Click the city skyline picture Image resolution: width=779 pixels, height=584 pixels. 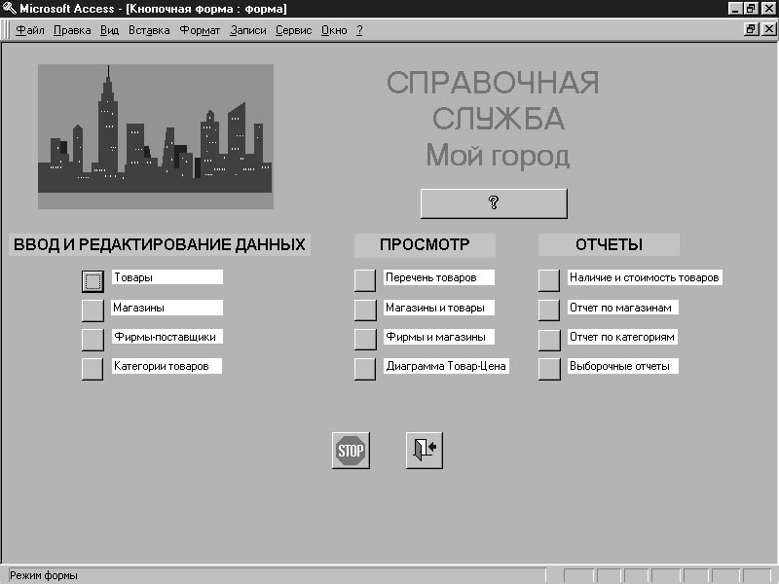(156, 136)
